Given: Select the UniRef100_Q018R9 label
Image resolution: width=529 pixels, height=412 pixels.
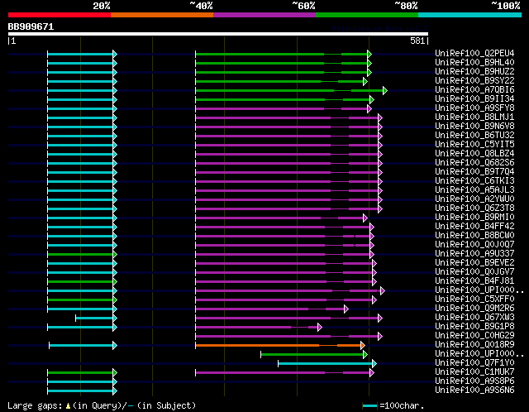Looking at the screenshot, I should click(x=474, y=345).
